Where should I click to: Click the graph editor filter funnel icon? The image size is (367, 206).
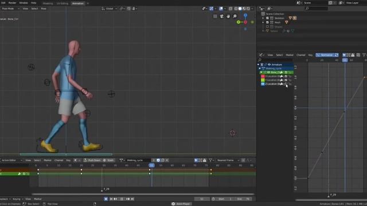coord(364,55)
